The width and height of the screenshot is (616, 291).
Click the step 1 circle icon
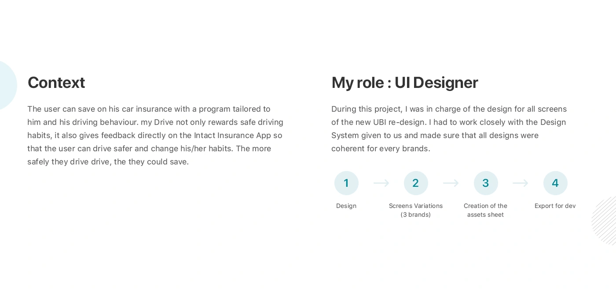point(346,183)
